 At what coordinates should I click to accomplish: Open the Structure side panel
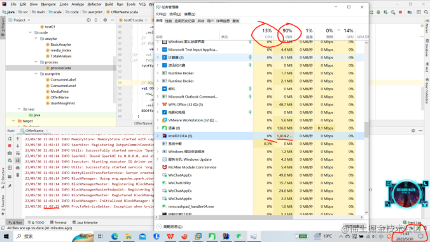[x=3, y=178]
